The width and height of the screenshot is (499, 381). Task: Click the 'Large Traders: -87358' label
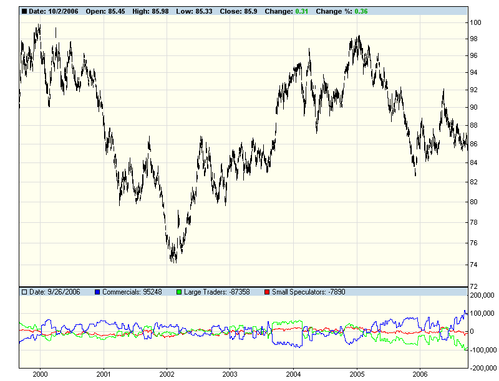pyautogui.click(x=216, y=292)
